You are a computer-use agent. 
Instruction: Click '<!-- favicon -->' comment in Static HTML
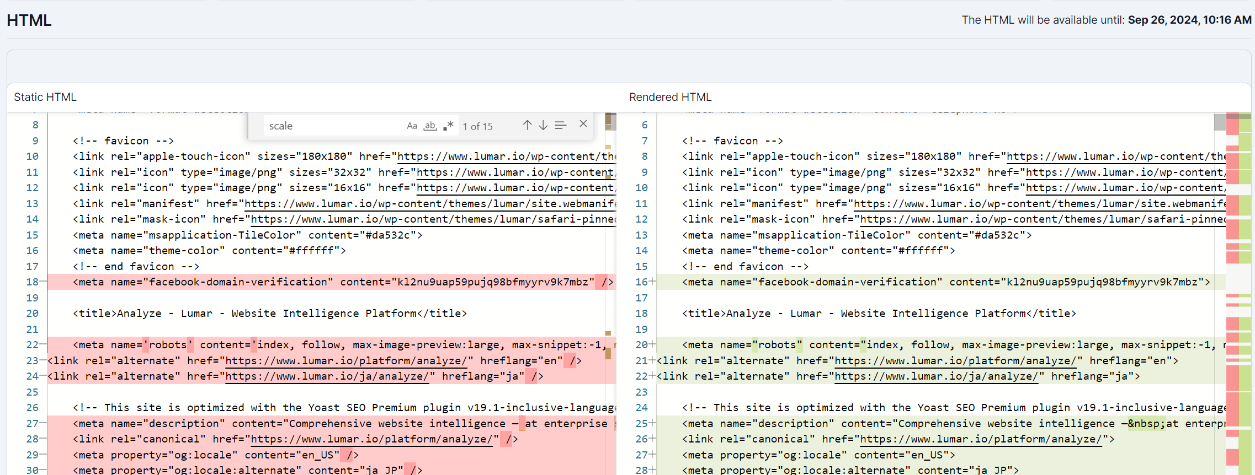click(124, 141)
